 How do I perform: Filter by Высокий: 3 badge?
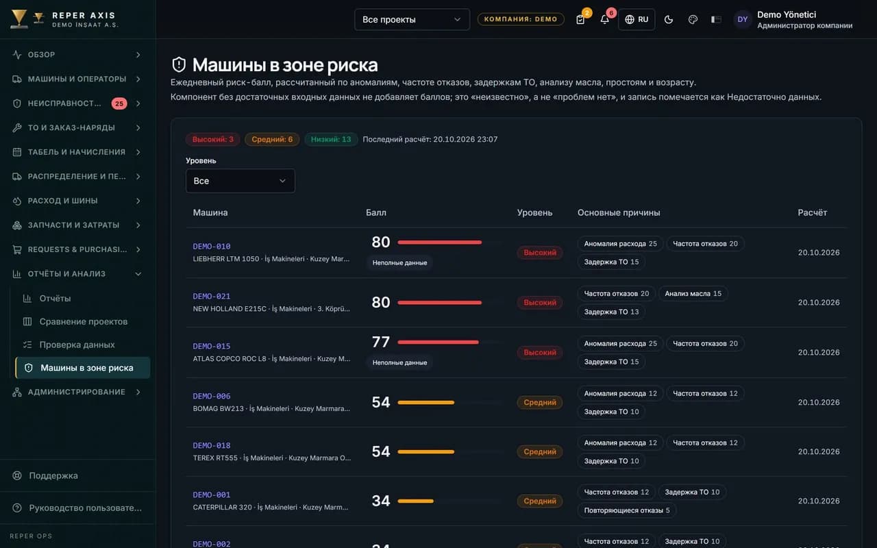[212, 139]
